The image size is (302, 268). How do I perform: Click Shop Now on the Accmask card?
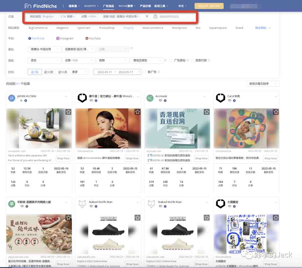[x=201, y=158]
